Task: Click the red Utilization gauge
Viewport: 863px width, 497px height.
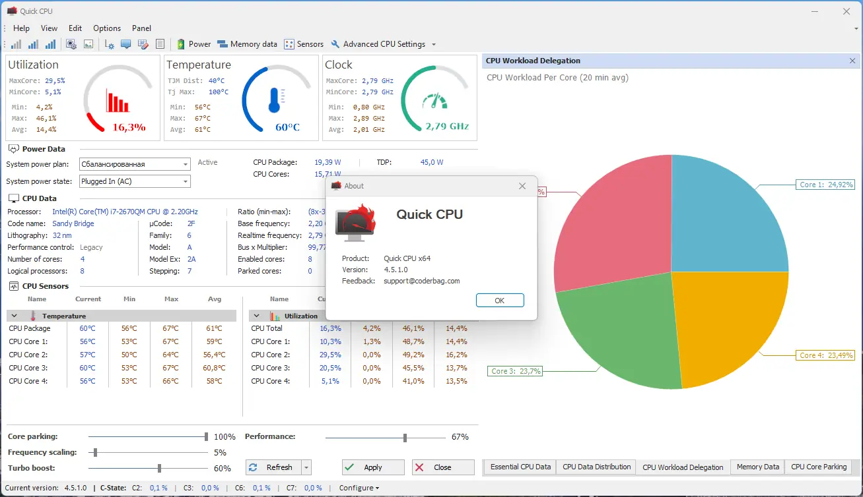Action: [117, 98]
